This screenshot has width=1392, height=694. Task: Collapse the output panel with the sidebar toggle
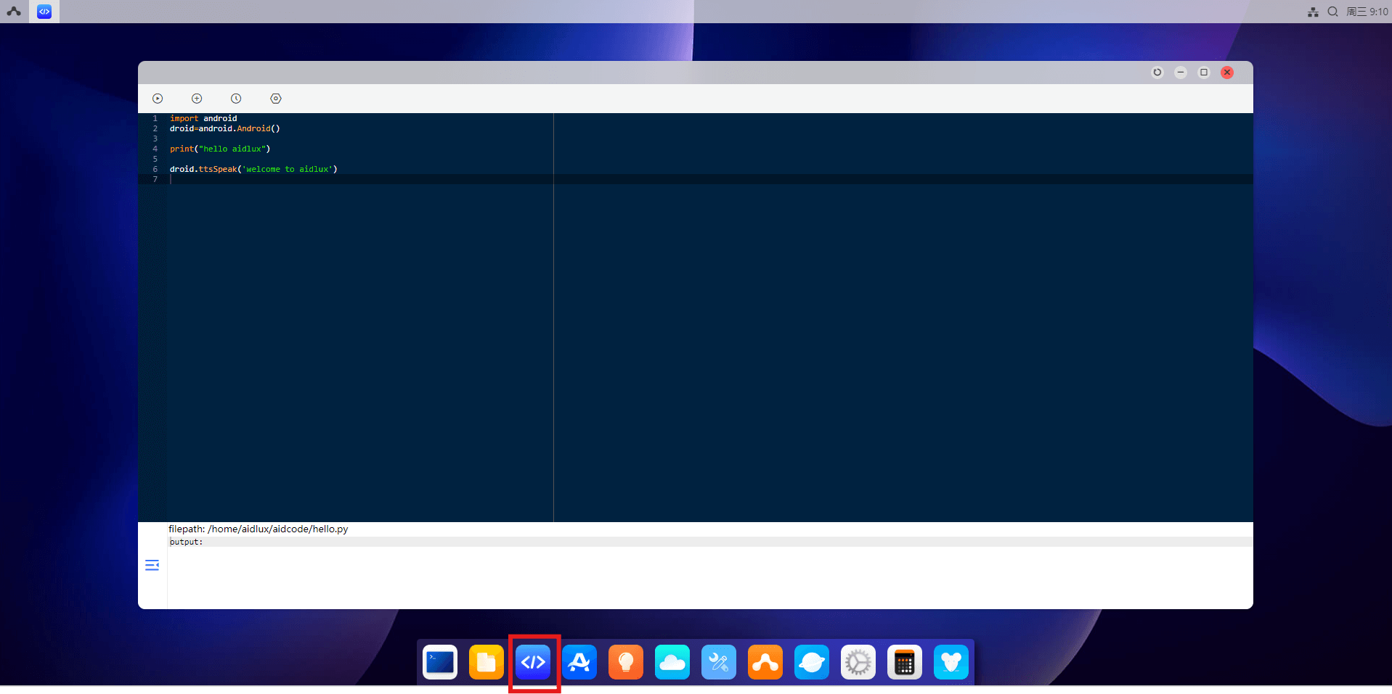152,565
